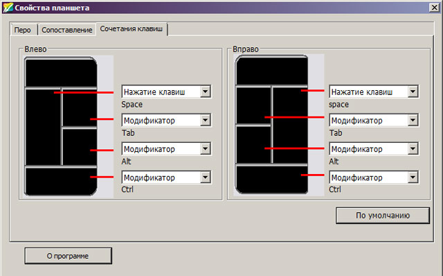This screenshot has width=443, height=276.
Task: Close the Свойства планшета window
Action: [434, 8]
